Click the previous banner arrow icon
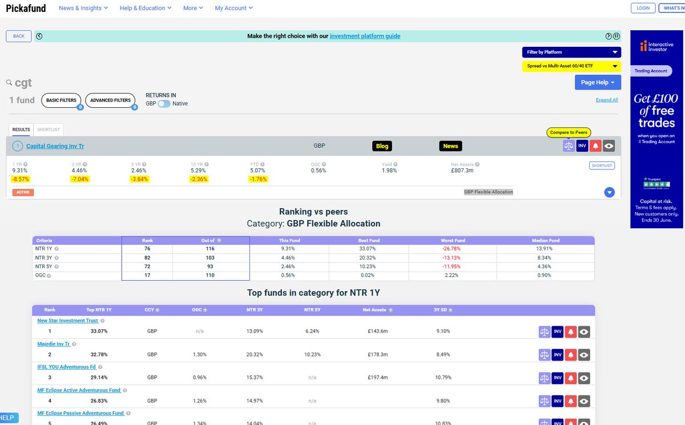Viewport: 685px width, 425px height. point(39,36)
